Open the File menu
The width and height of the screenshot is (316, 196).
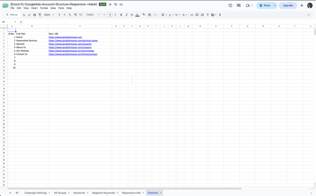tap(12, 8)
